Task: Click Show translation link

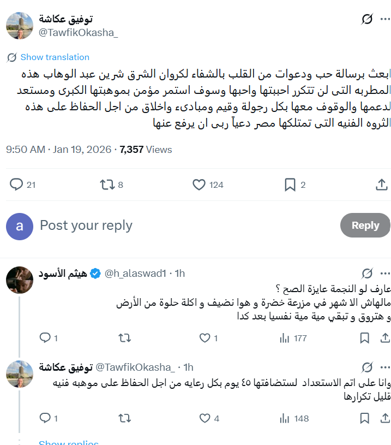Action: [x=55, y=57]
